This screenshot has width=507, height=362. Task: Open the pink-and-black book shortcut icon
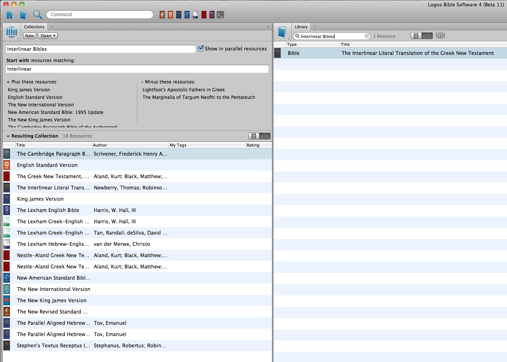click(x=212, y=15)
